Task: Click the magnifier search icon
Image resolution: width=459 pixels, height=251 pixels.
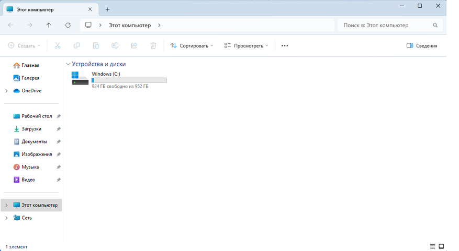Action: 435,26
